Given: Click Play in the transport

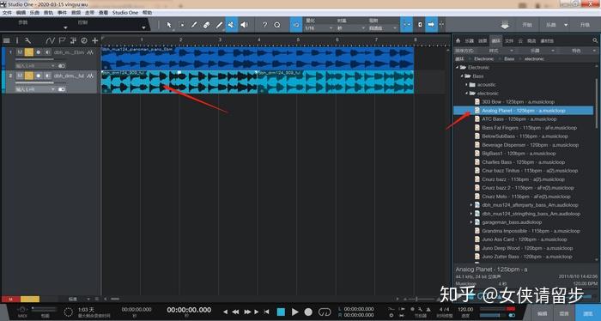Looking at the screenshot, I should click(294, 312).
